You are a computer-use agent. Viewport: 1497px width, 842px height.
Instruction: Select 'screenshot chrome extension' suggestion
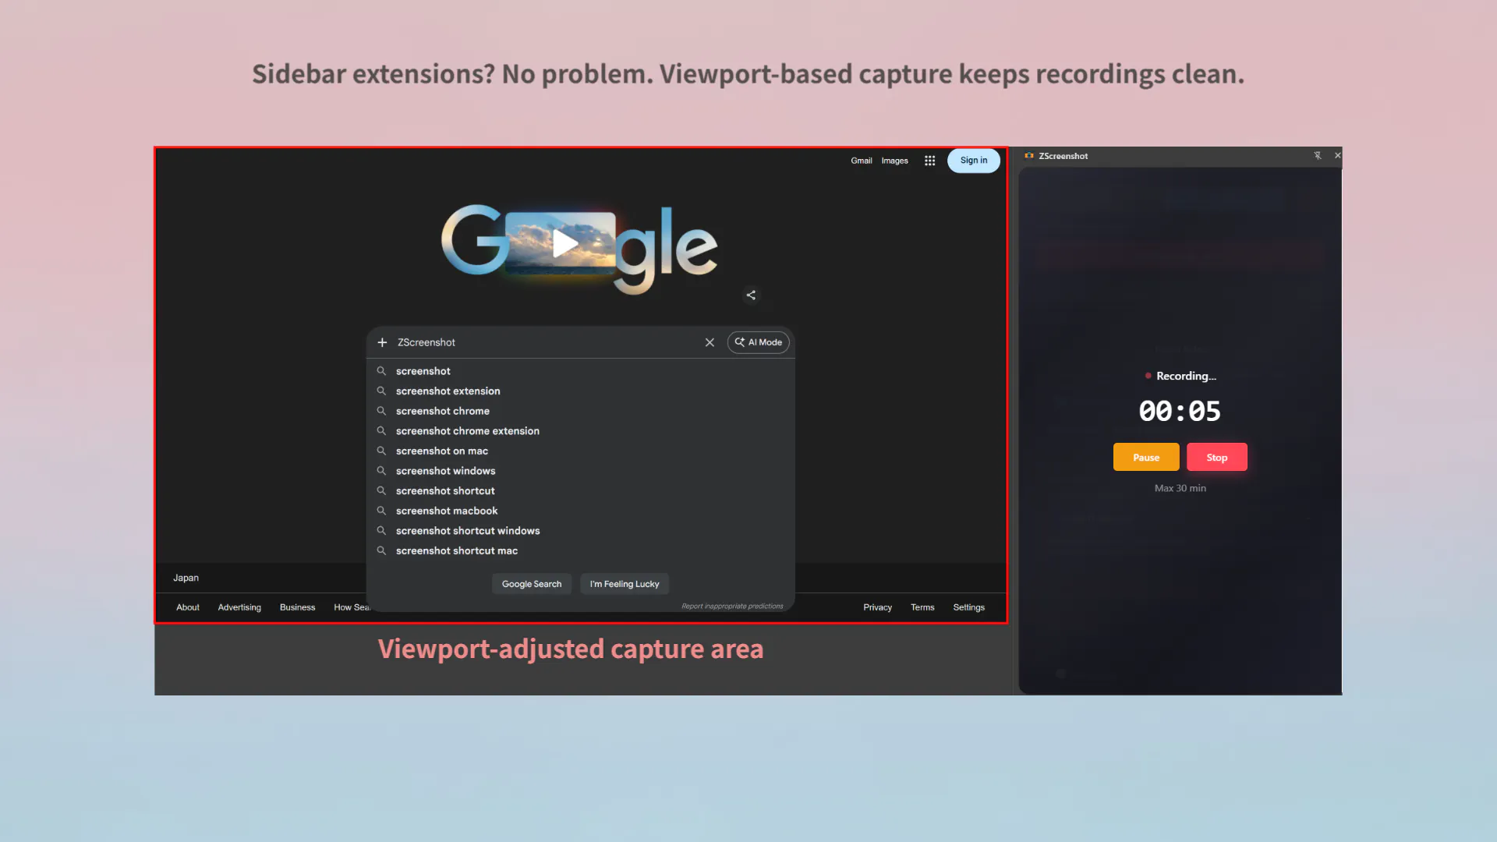(580, 431)
